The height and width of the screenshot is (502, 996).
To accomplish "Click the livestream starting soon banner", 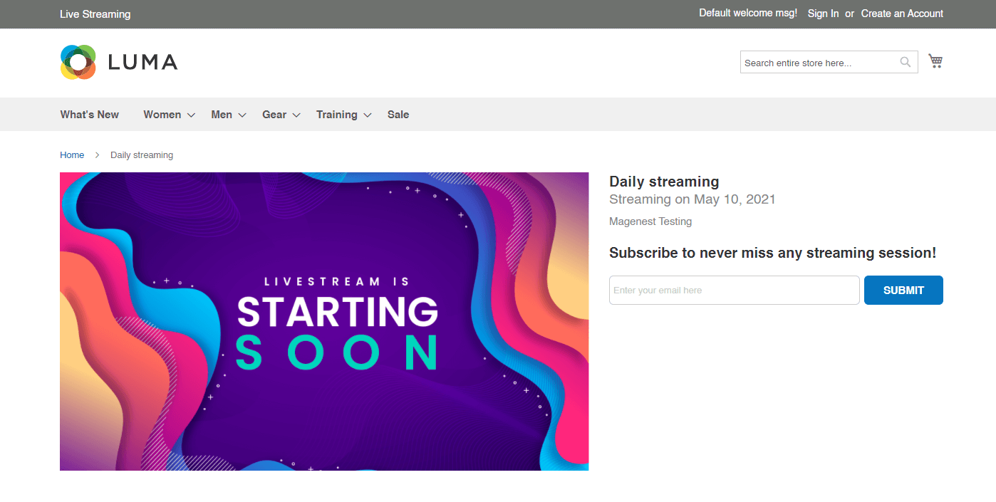I will (x=324, y=321).
